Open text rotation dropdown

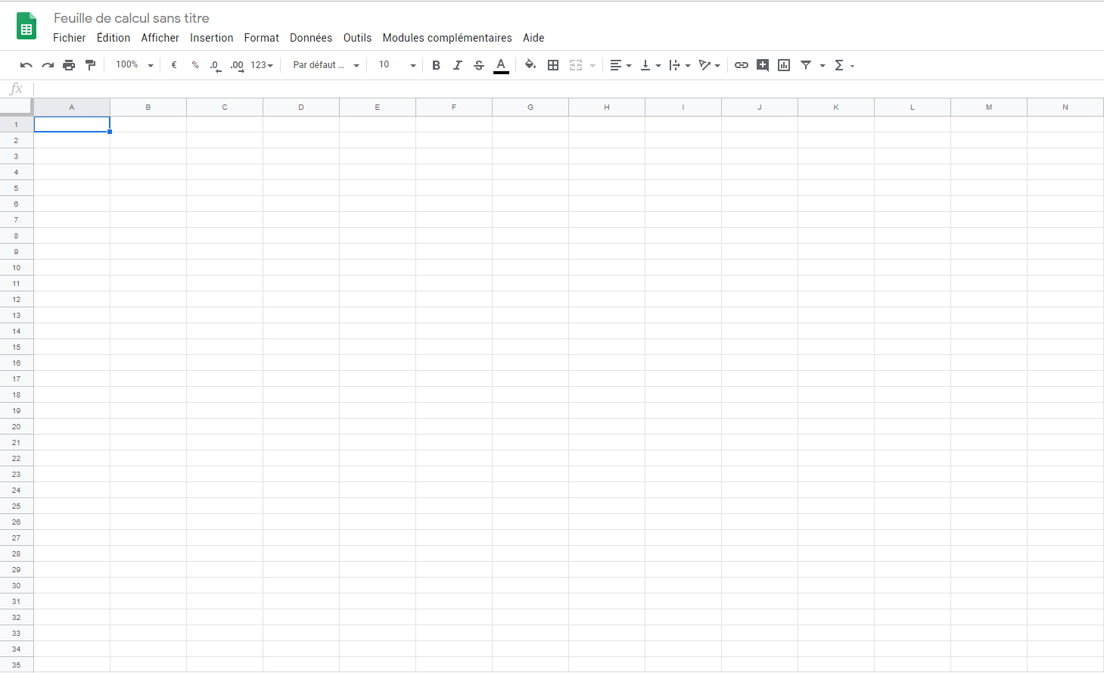(709, 65)
